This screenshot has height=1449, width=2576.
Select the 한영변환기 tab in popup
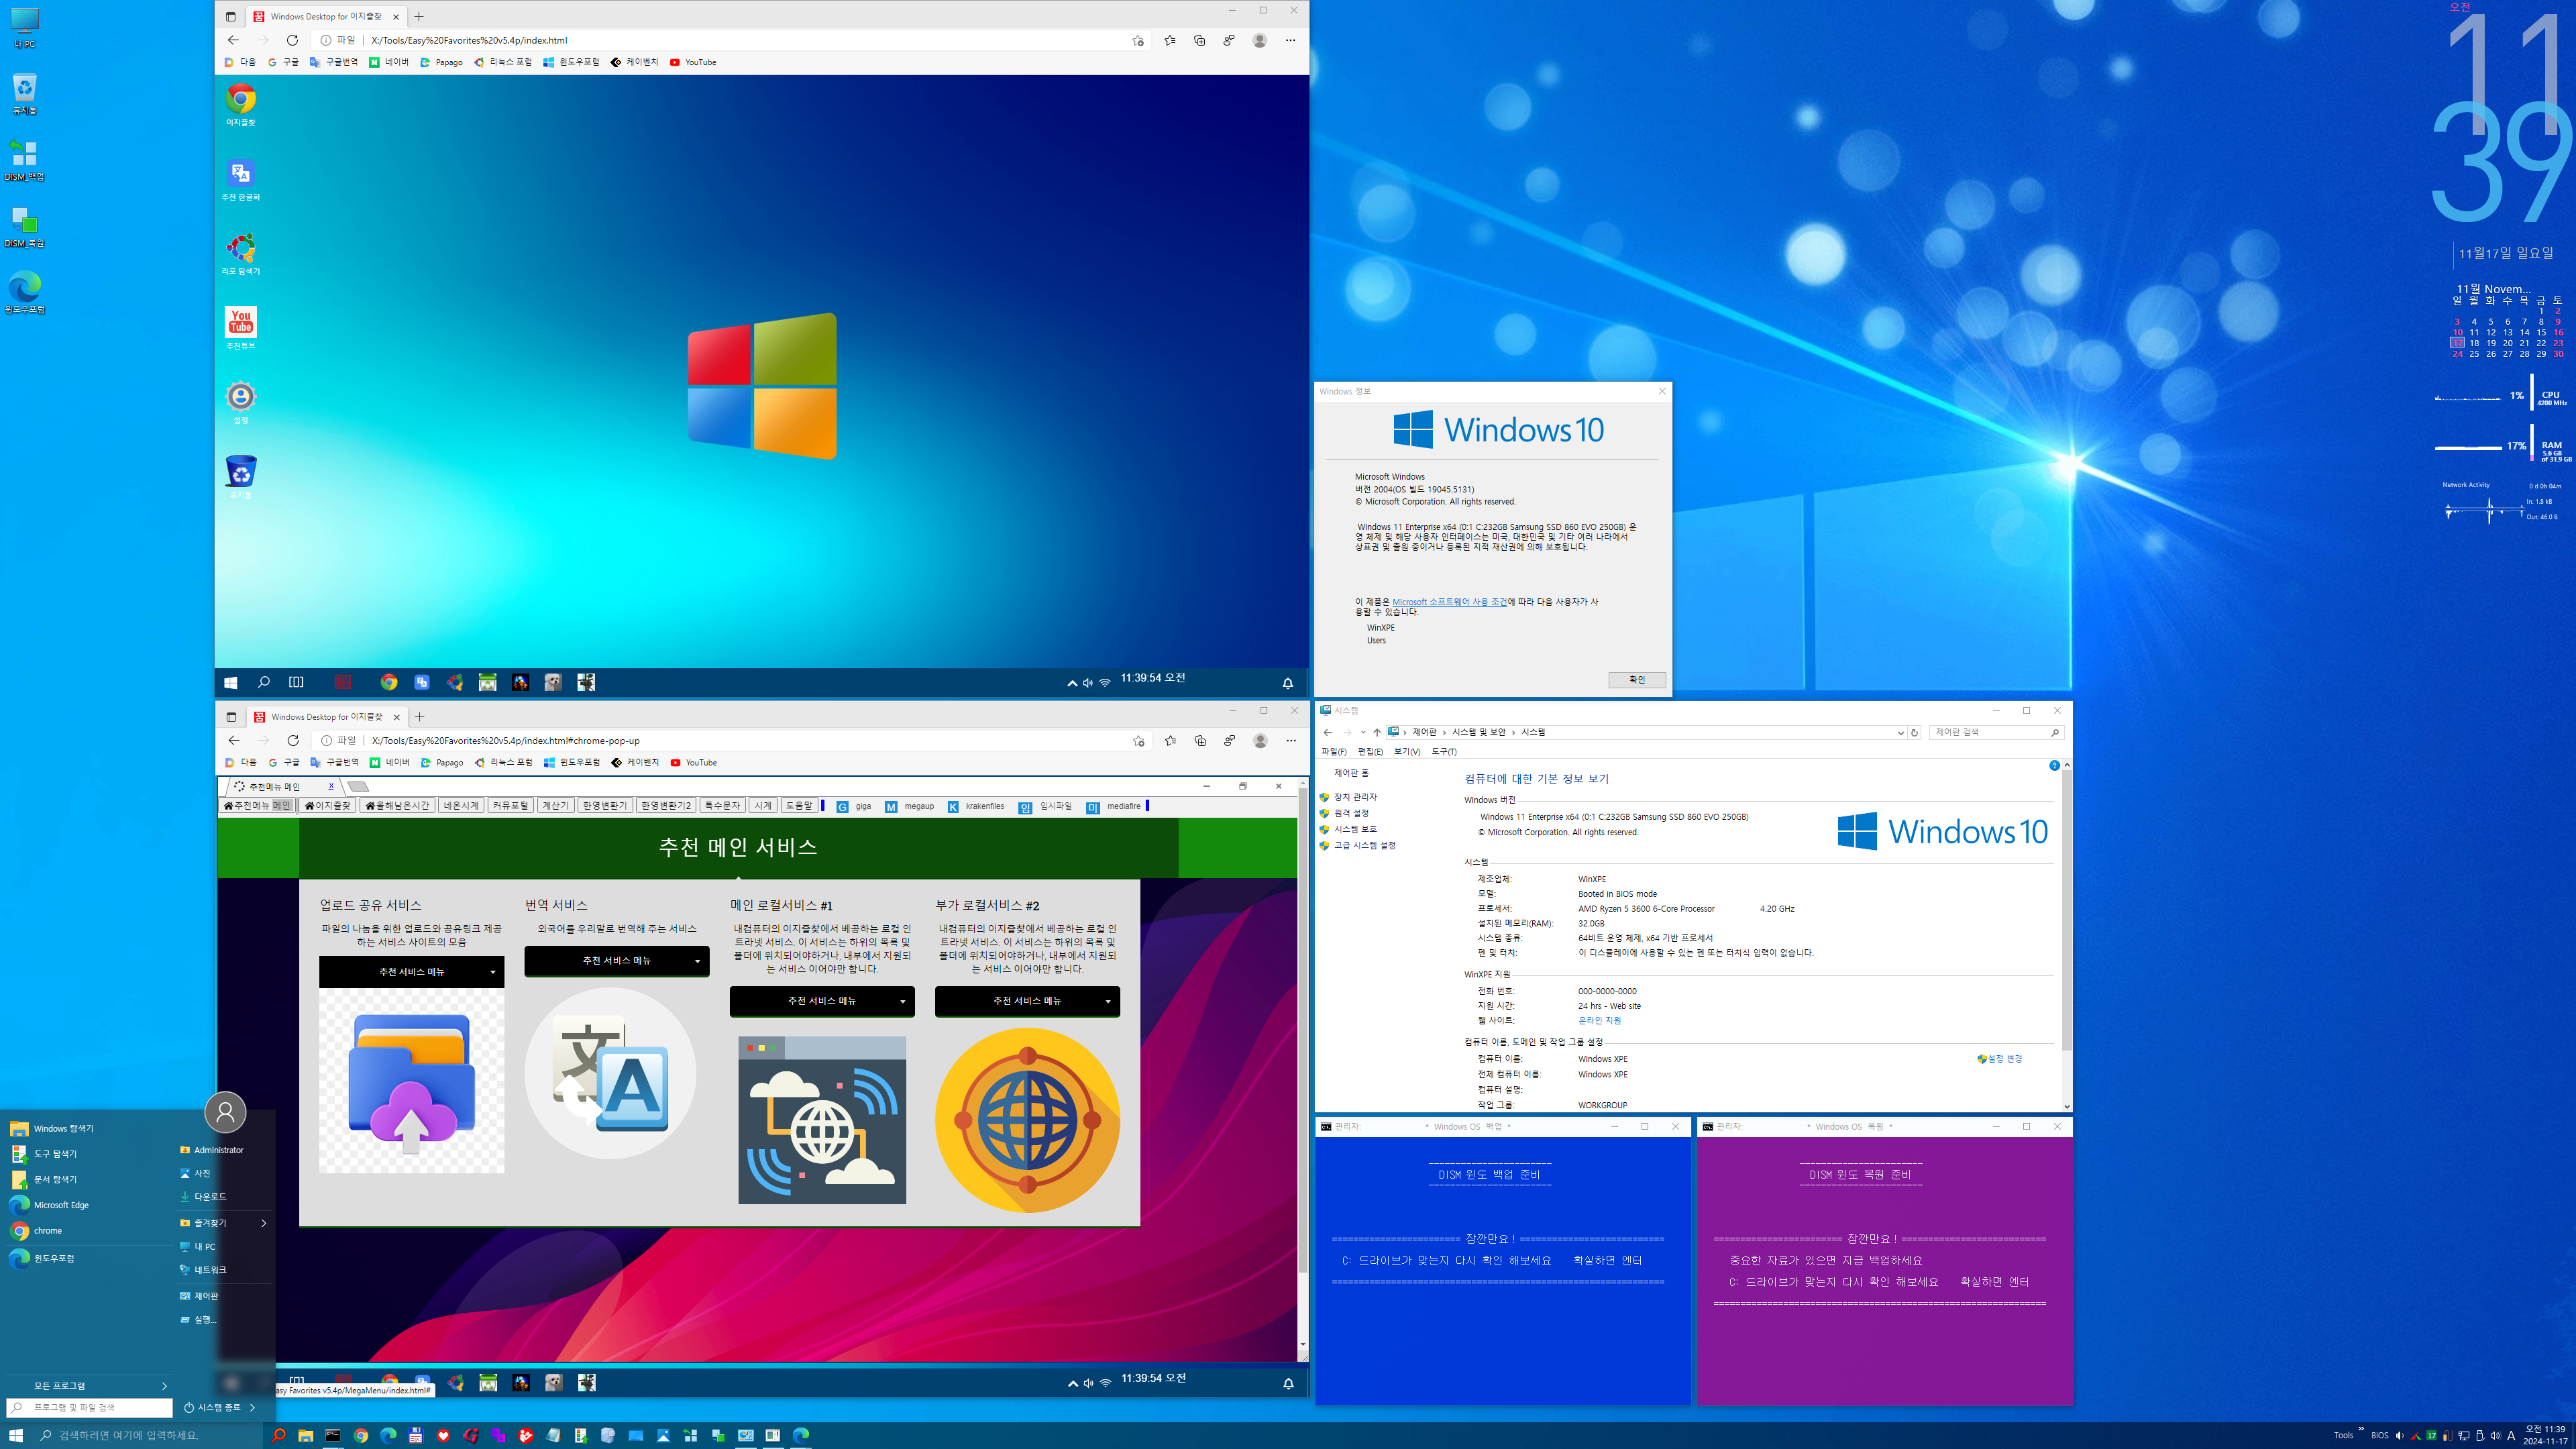tap(605, 806)
